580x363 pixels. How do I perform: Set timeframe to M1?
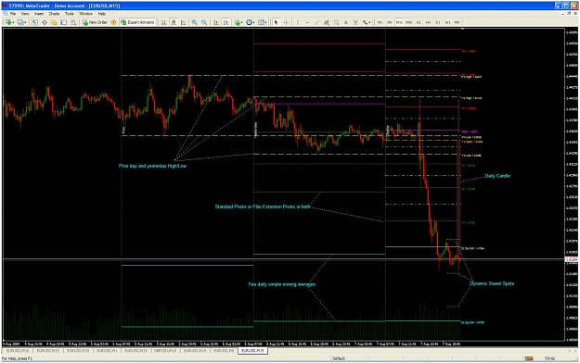pyautogui.click(x=380, y=22)
